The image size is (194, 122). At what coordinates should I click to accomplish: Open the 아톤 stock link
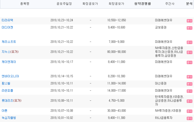pos(4,111)
